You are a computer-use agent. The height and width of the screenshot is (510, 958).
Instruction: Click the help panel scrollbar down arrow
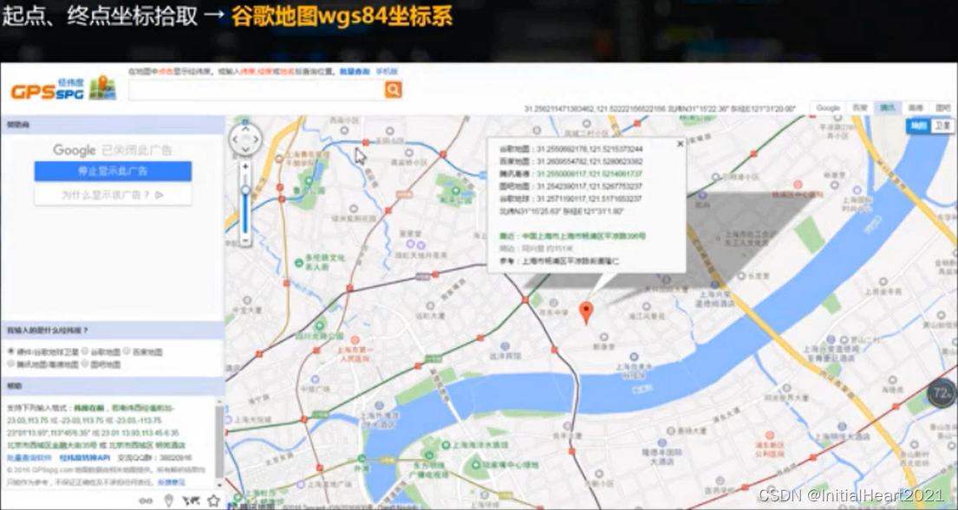(x=220, y=485)
